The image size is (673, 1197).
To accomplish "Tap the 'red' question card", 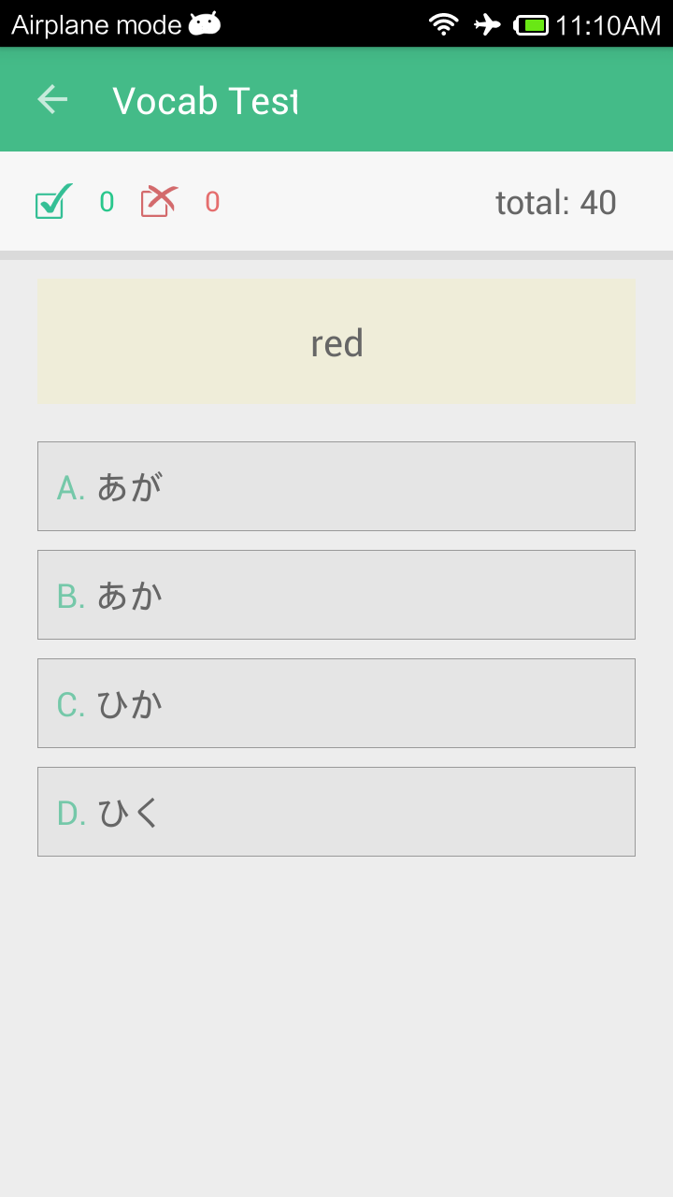I will [336, 342].
